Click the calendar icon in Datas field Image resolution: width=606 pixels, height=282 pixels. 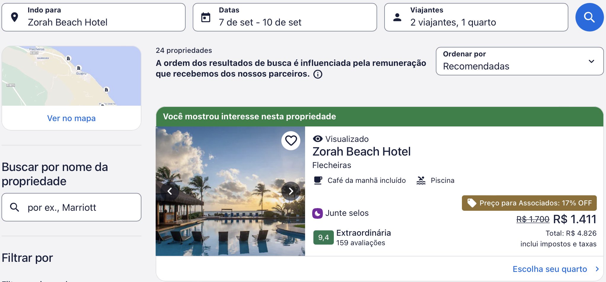tap(206, 18)
